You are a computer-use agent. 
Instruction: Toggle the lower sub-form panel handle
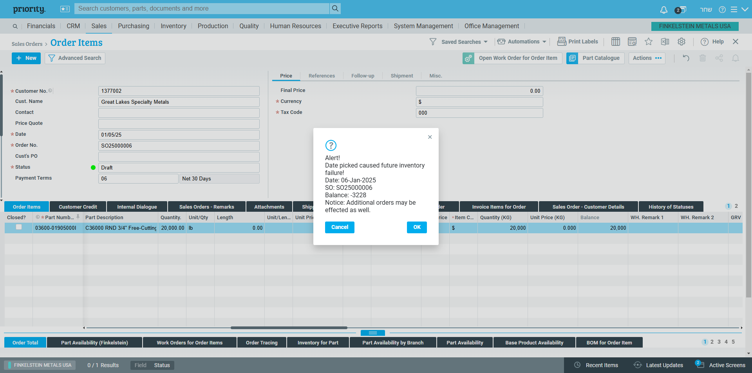pos(373,333)
